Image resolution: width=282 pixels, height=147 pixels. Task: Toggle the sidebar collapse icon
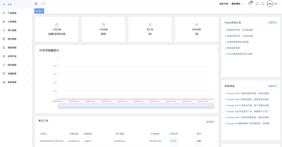tap(36, 4)
